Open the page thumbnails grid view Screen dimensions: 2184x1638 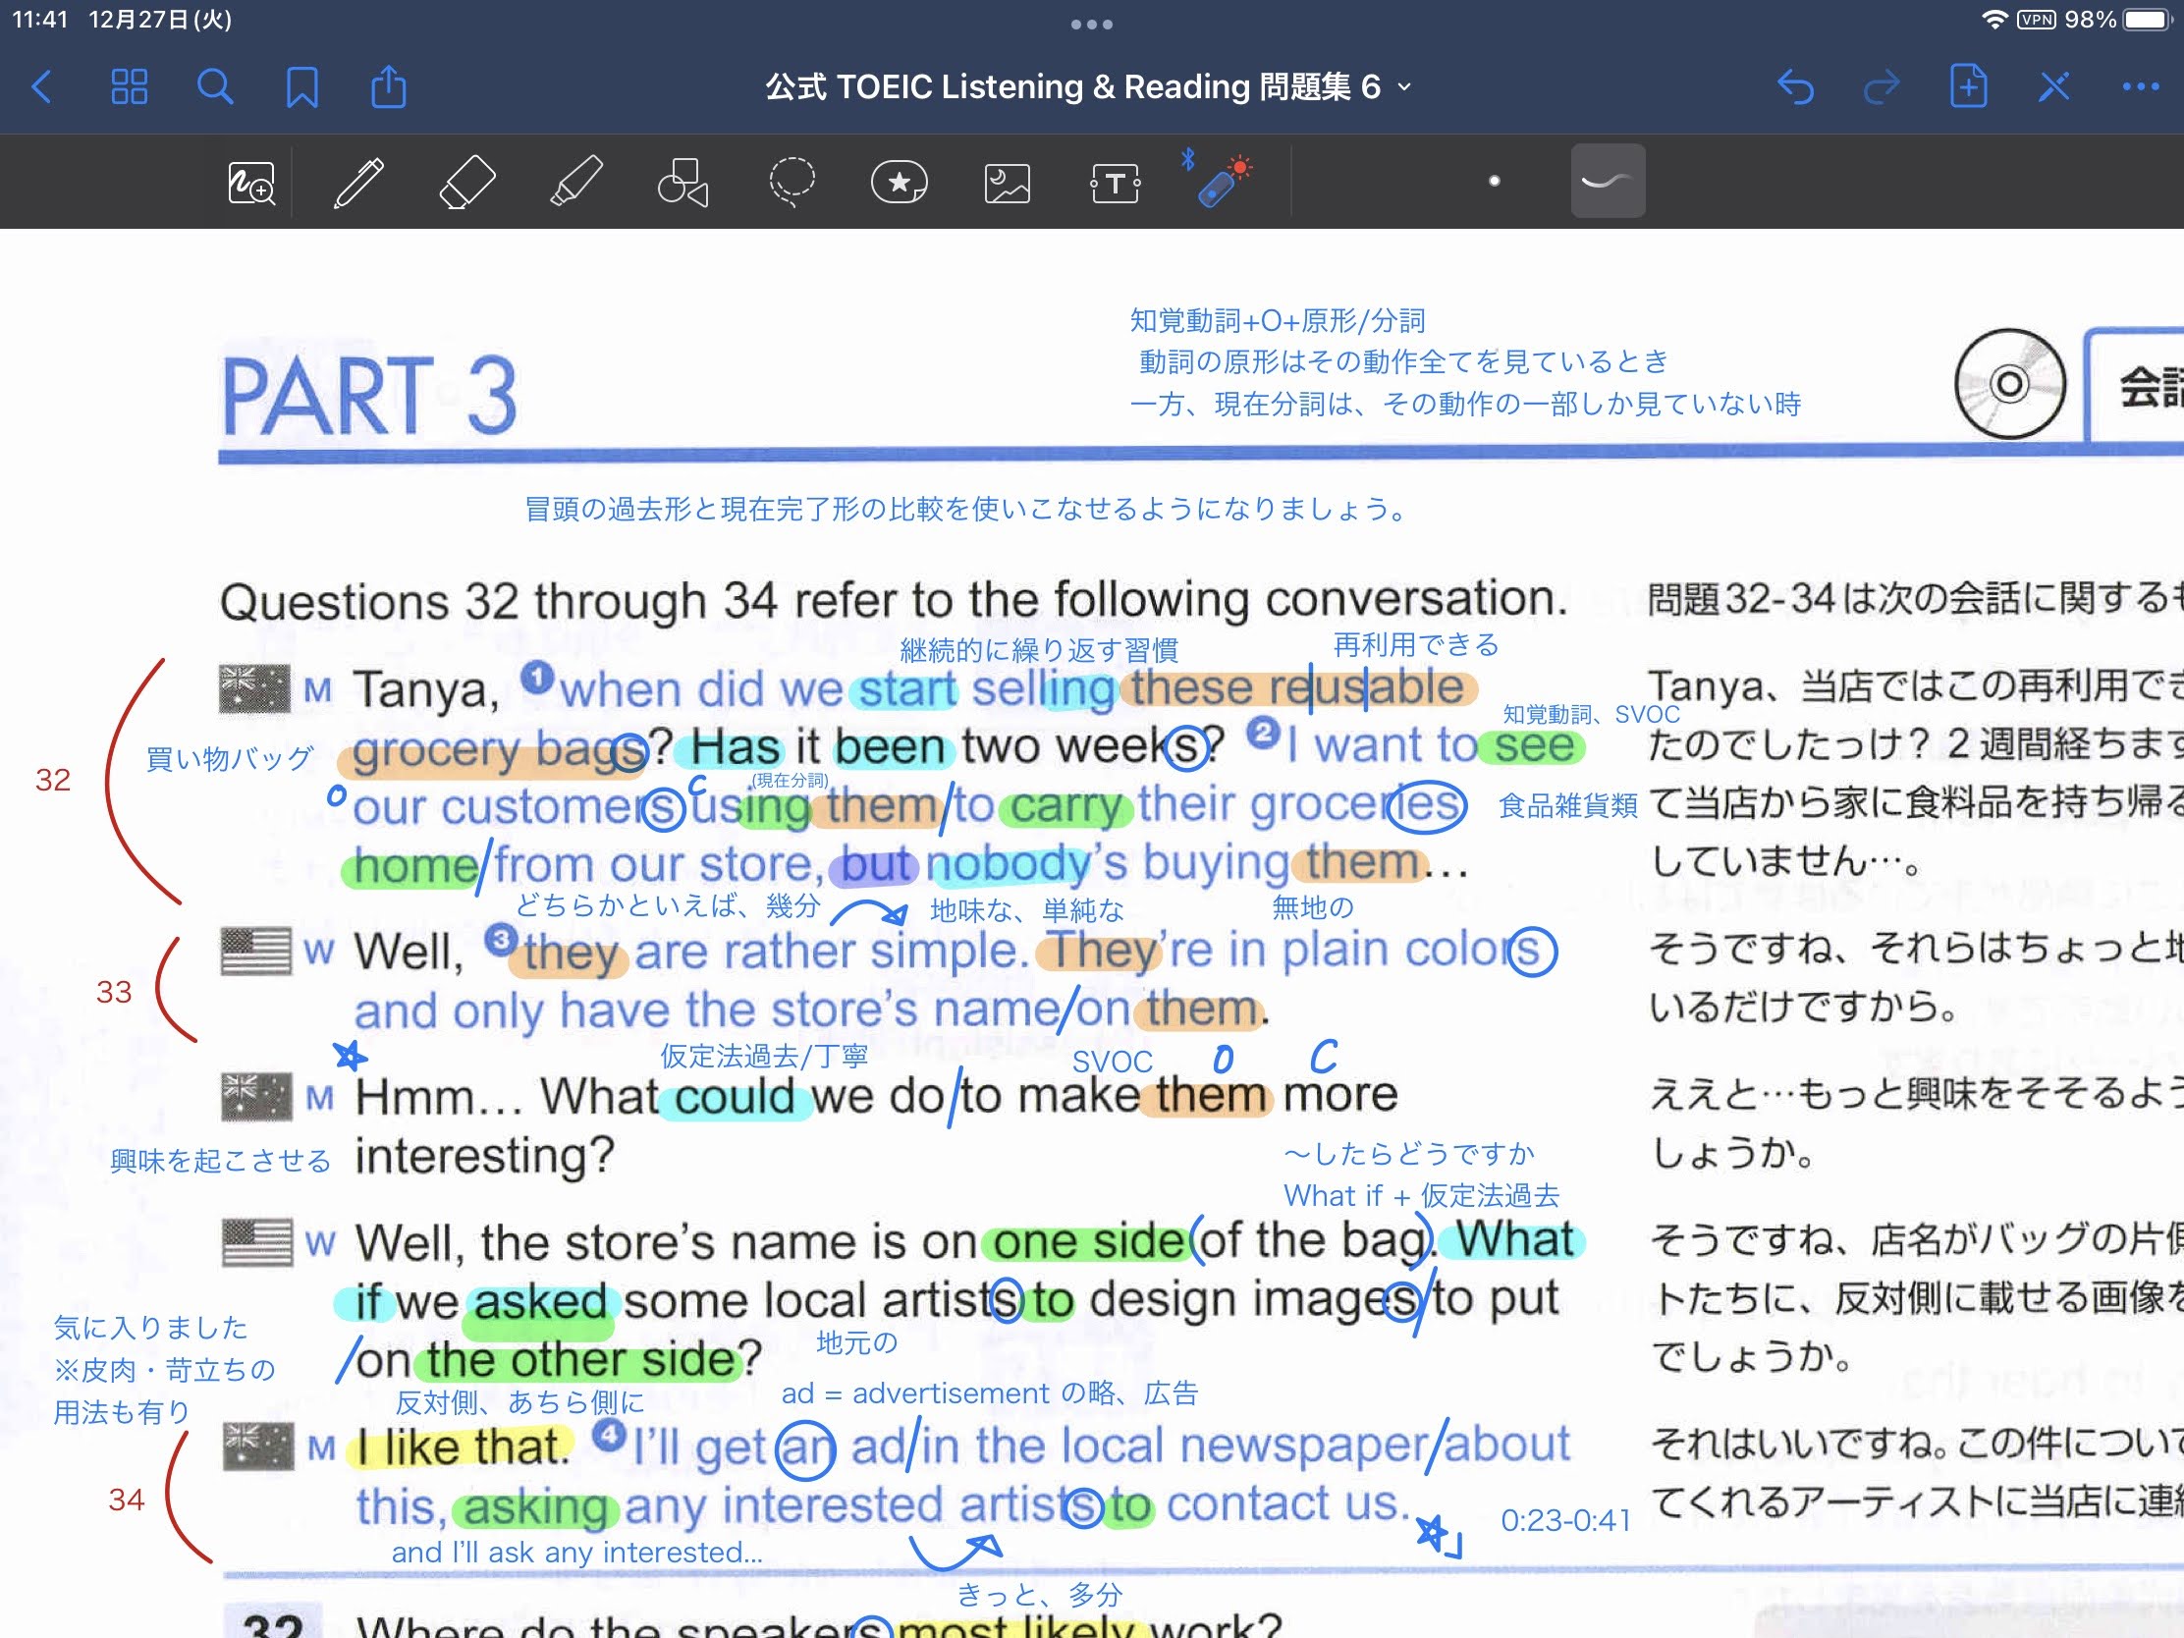[130, 87]
